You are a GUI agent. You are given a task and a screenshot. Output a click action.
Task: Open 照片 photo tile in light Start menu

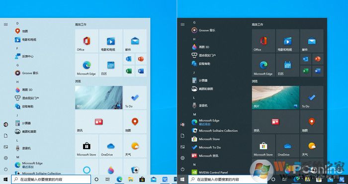(x=99, y=97)
